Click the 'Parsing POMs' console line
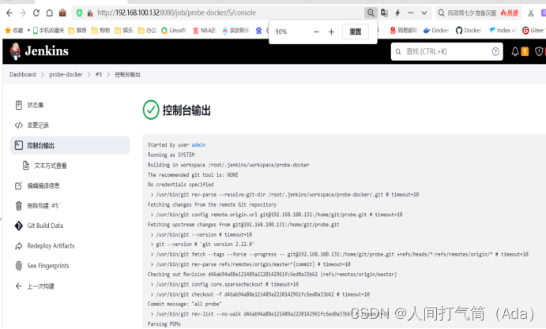The height and width of the screenshot is (329, 546). tap(164, 324)
